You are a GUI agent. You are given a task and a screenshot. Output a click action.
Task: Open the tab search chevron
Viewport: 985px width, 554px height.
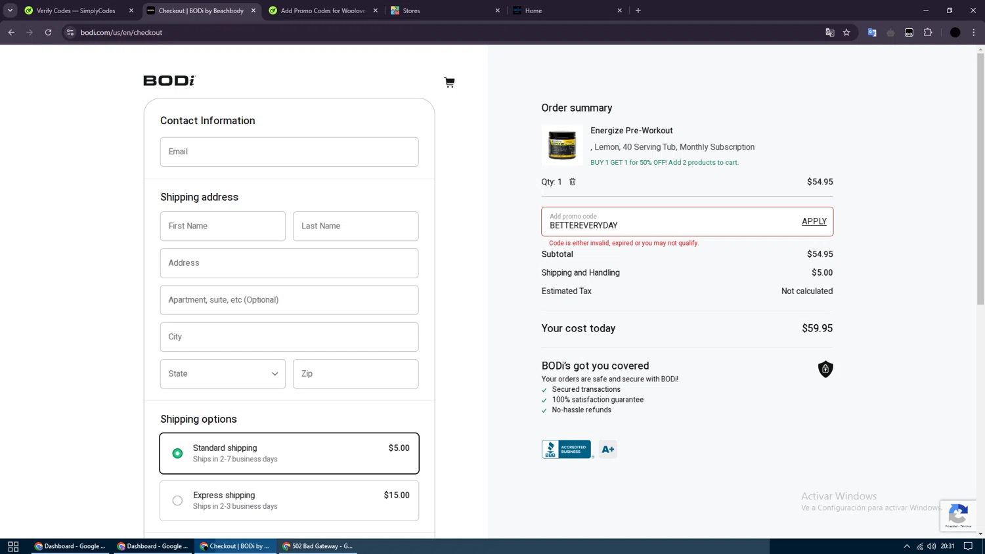click(x=11, y=11)
